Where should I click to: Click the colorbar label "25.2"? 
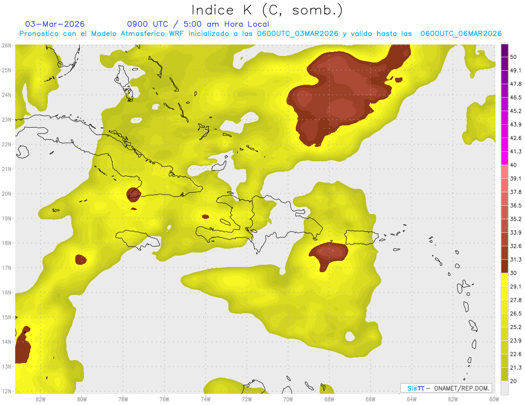(x=516, y=327)
